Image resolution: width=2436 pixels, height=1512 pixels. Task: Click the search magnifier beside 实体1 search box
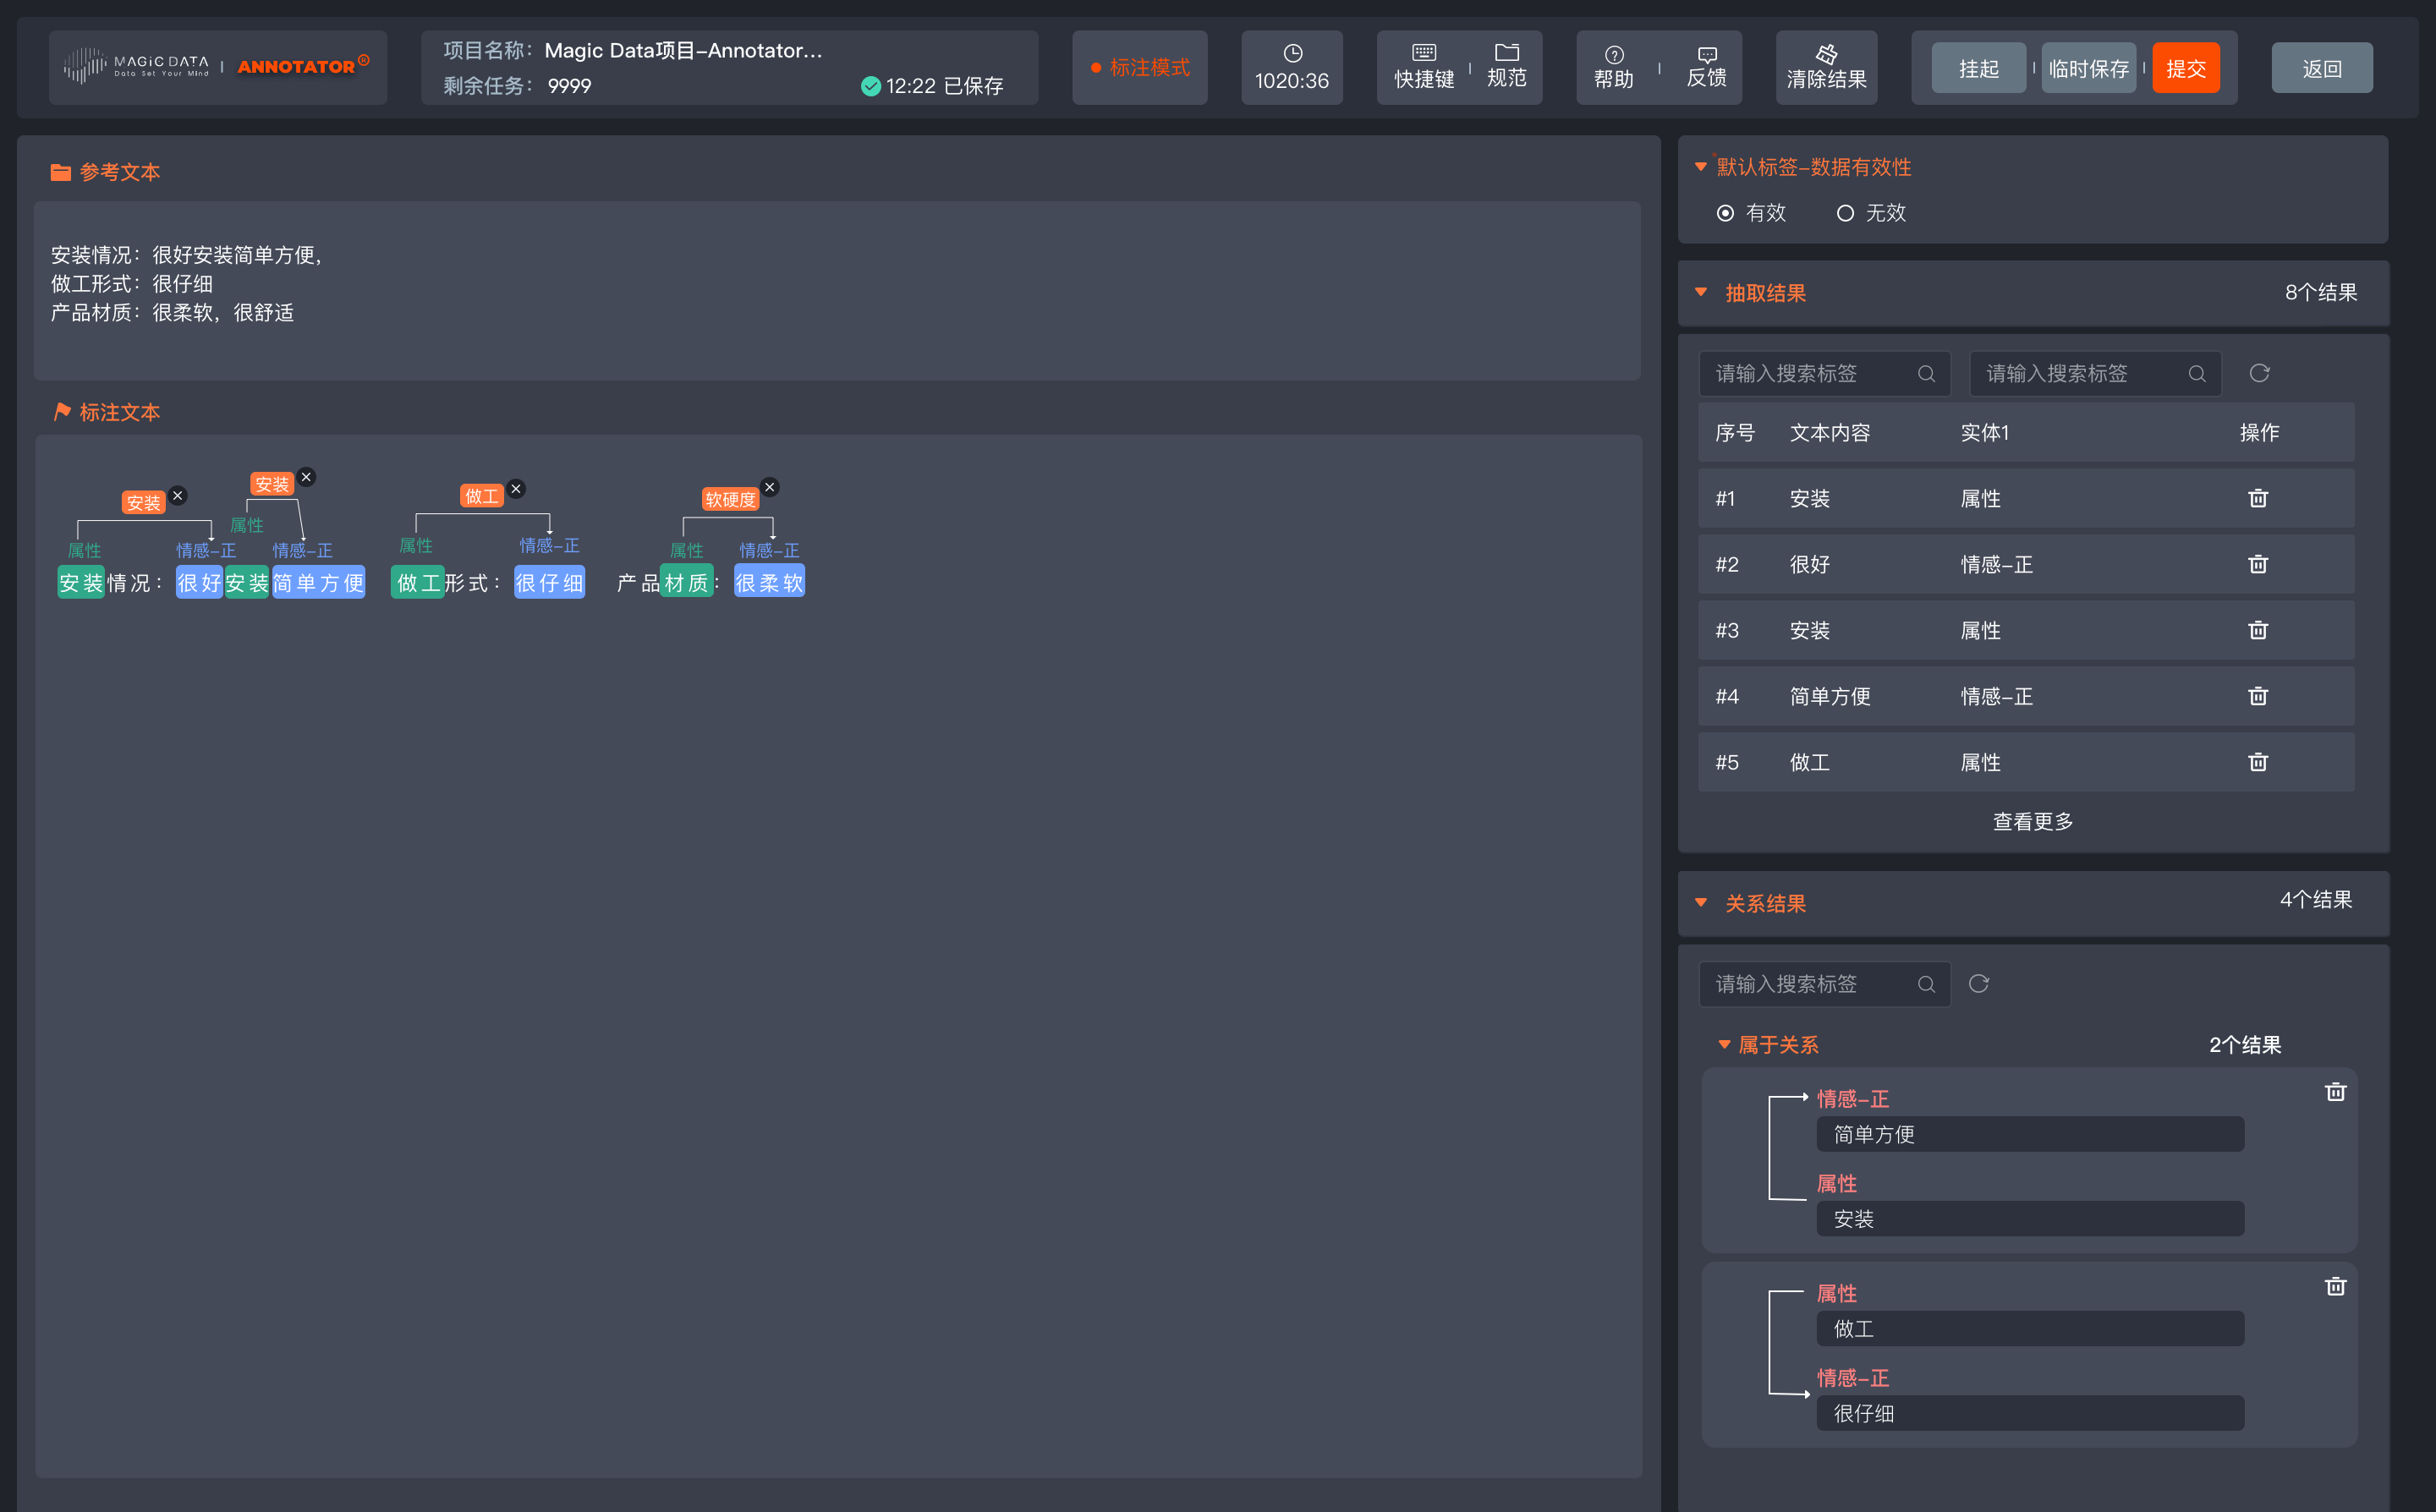click(x=2196, y=373)
